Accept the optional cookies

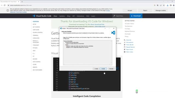130,10
